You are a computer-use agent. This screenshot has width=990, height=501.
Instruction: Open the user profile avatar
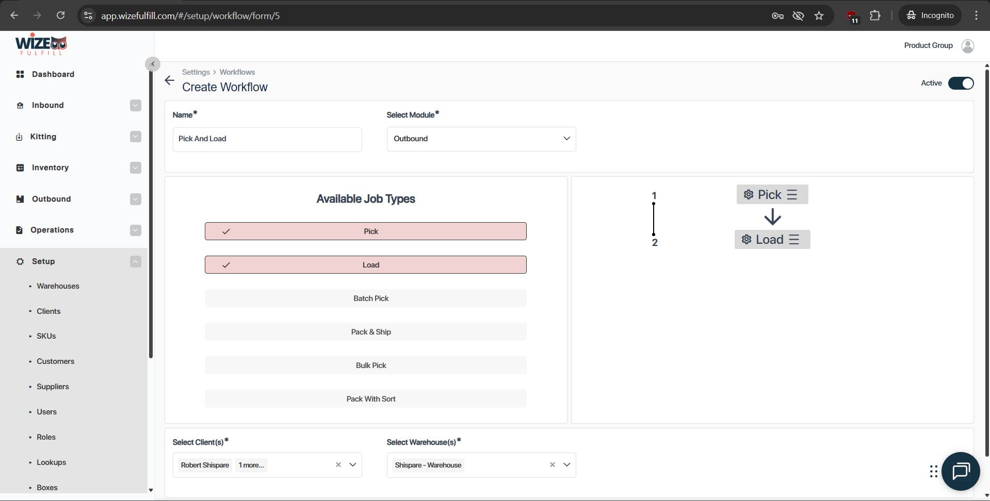tap(968, 46)
